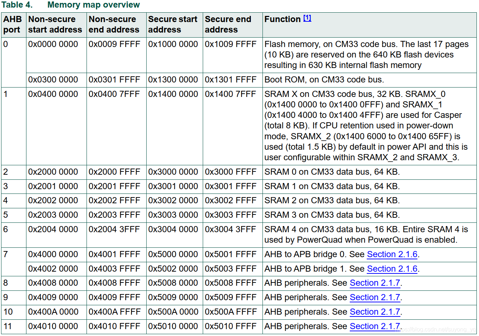Select 'Secure end address' column header
The image size is (479, 336).
click(232, 25)
